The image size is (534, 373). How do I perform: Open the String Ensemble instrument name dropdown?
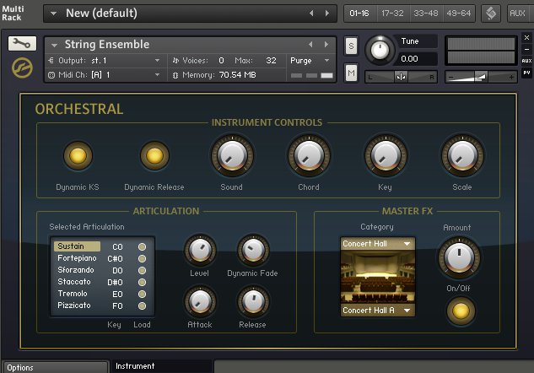coord(54,45)
